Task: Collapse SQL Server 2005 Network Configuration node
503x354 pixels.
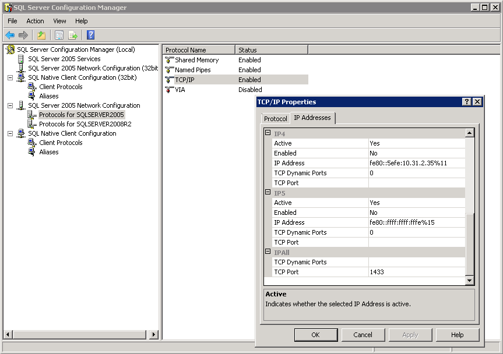Action: tap(10, 105)
